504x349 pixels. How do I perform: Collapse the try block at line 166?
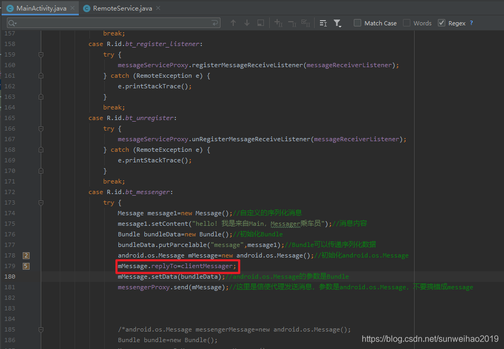tap(41, 128)
